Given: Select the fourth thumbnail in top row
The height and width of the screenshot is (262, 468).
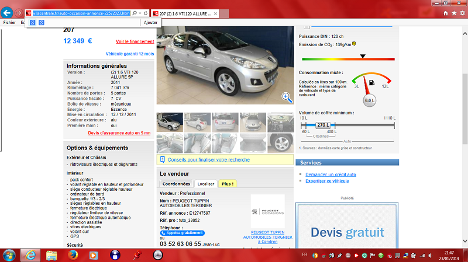Looking at the screenshot, I should pyautogui.click(x=253, y=122).
